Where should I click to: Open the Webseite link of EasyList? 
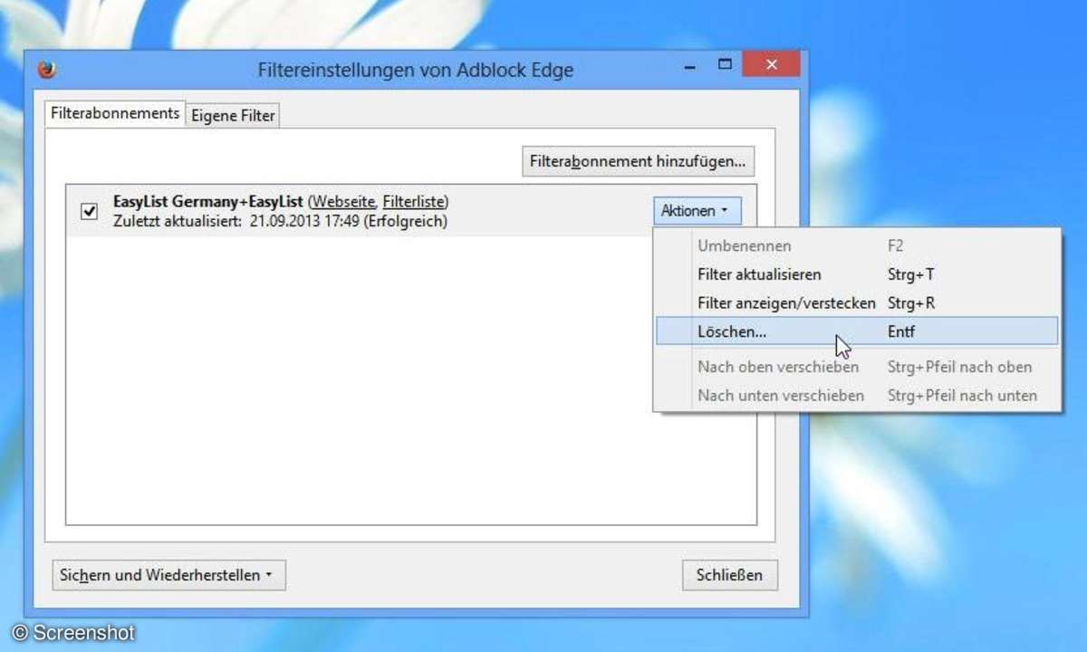(342, 201)
